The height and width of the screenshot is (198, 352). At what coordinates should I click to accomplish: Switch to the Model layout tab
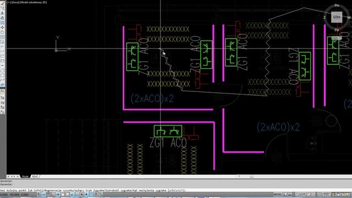click(25, 177)
